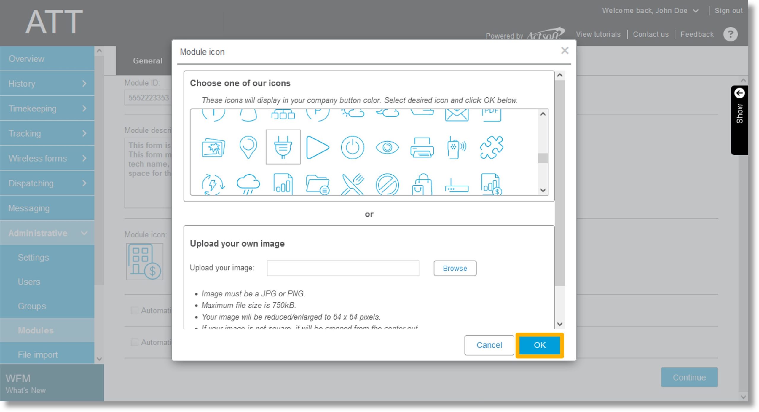
Task: Select the shopping bags icon
Action: pyautogui.click(x=422, y=184)
